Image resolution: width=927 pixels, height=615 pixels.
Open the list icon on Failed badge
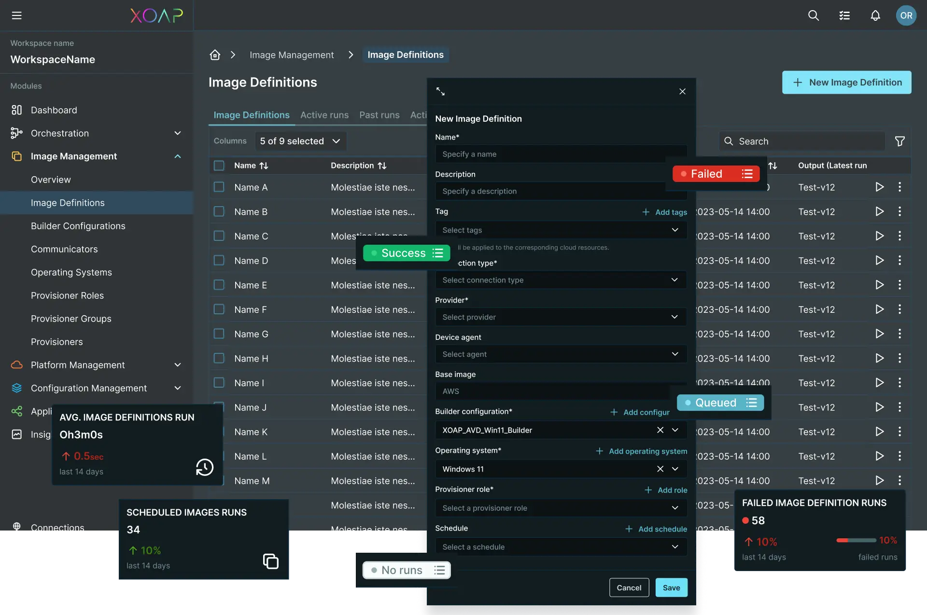(747, 174)
